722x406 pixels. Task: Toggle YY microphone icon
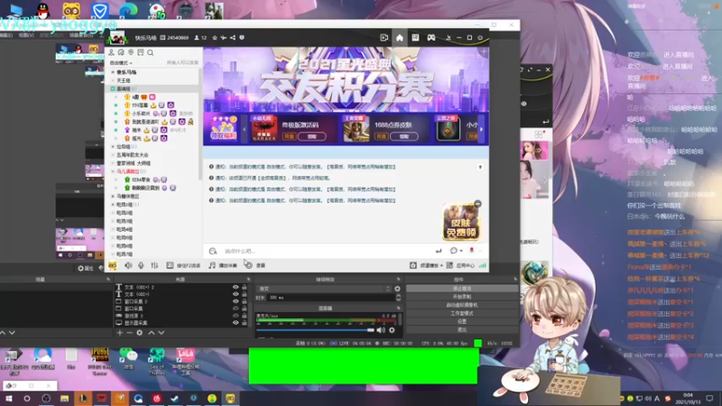pyautogui.click(x=141, y=265)
